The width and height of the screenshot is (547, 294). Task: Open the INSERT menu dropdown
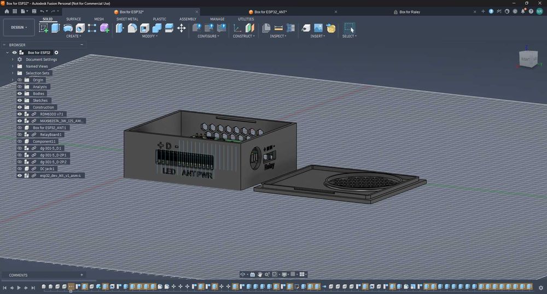click(317, 36)
